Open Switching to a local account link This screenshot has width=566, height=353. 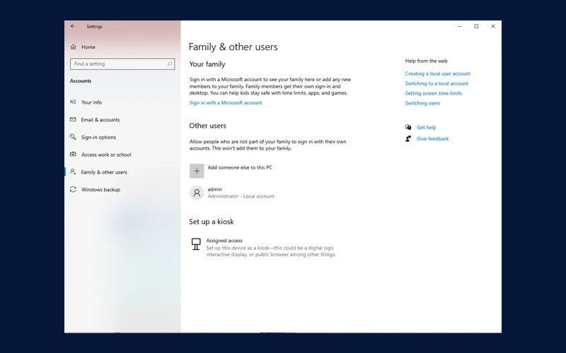click(437, 83)
